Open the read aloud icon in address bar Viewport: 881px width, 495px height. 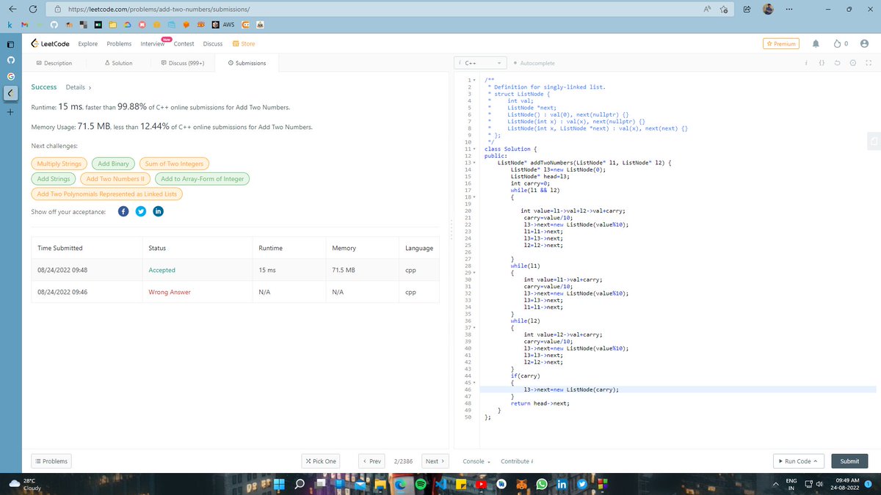pos(707,10)
